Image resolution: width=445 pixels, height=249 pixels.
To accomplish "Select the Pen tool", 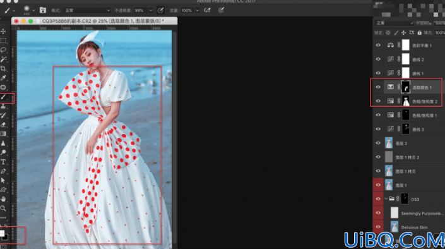I will click(3, 171).
